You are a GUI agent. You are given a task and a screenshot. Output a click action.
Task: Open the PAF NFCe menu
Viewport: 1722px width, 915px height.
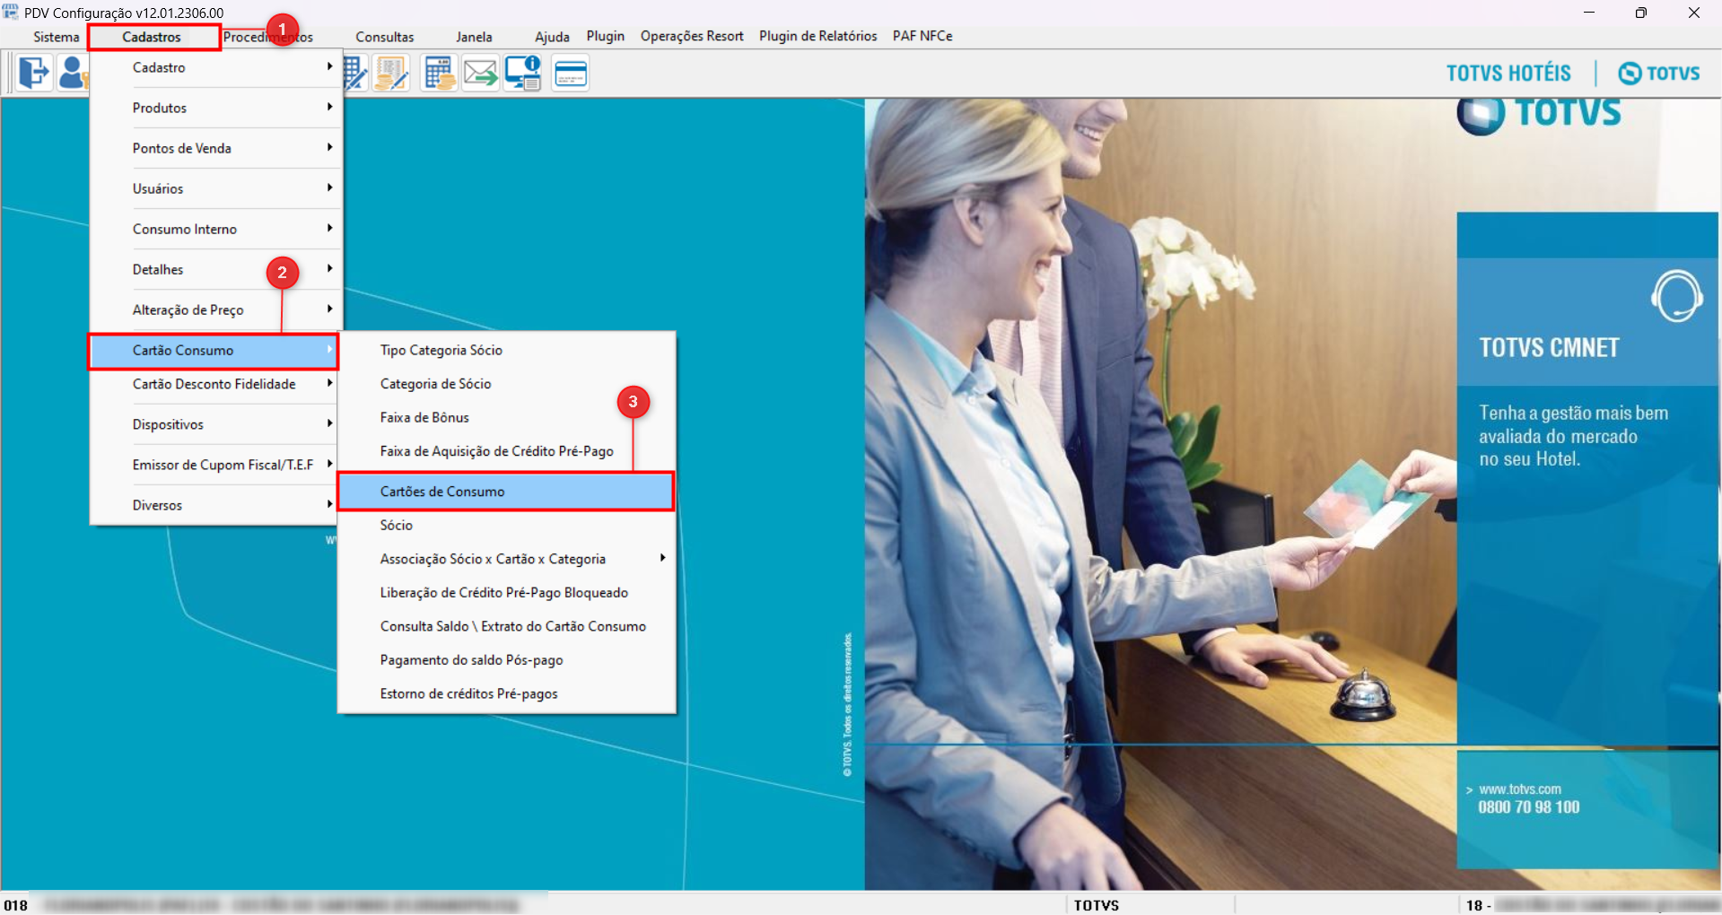click(922, 36)
